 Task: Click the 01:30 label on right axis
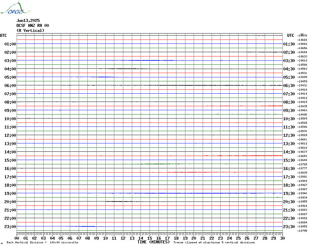coord(289,44)
